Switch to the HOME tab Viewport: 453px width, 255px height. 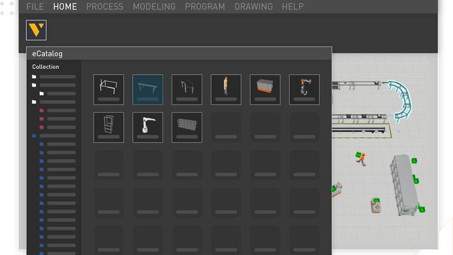click(x=65, y=6)
